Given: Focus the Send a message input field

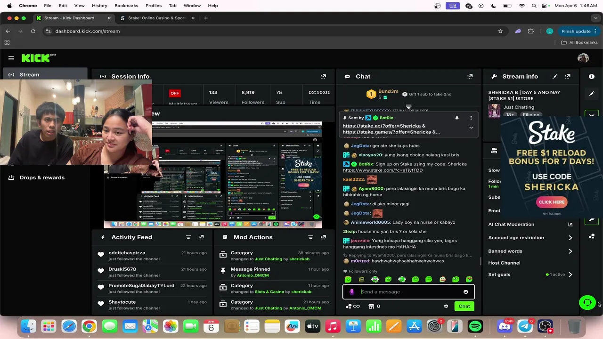Looking at the screenshot, I should (x=408, y=292).
